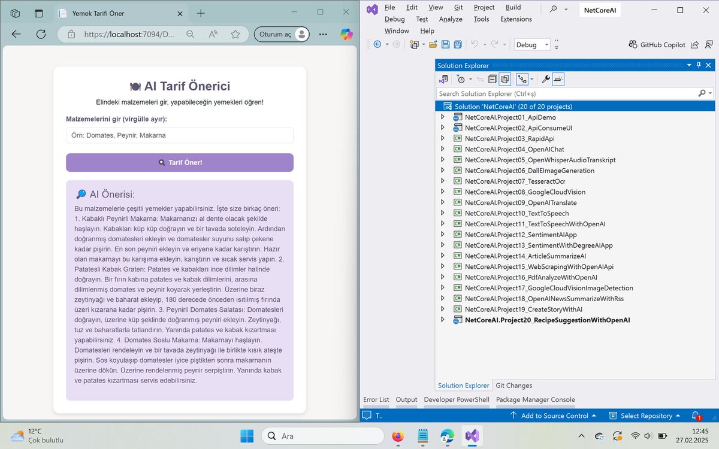The width and height of the screenshot is (719, 449).
Task: Open the Extensions menu
Action: 516,19
